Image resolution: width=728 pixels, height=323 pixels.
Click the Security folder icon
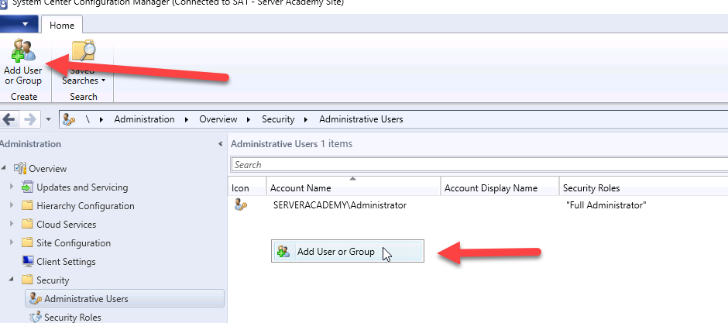click(x=27, y=280)
